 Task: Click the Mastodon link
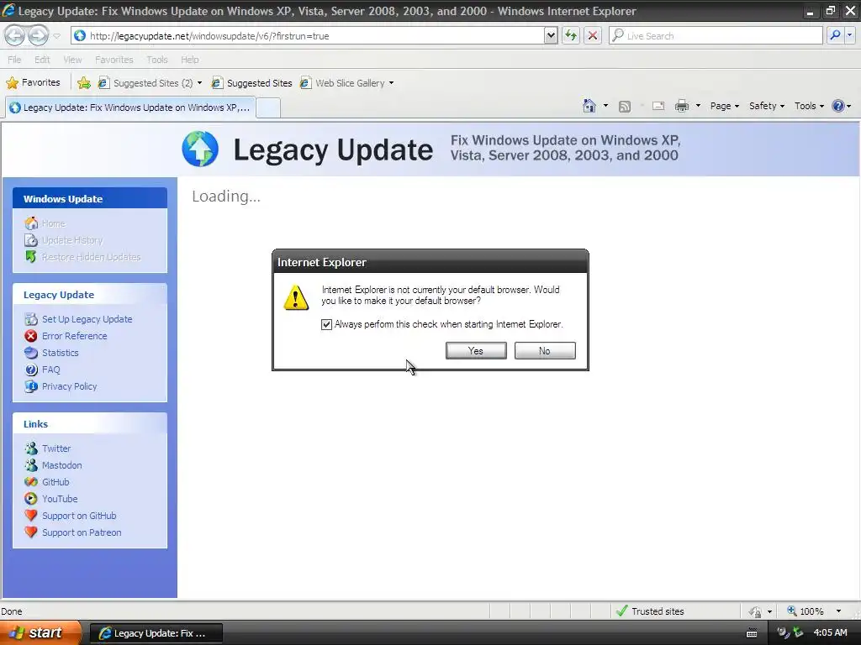pos(61,465)
